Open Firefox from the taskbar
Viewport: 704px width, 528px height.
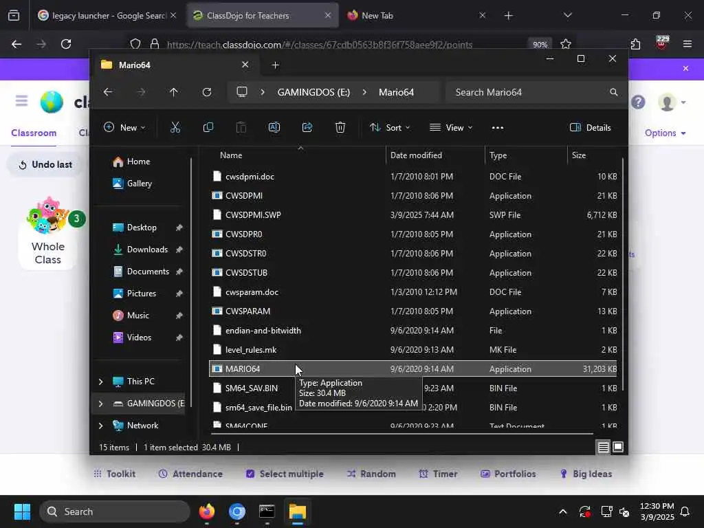[207, 511]
